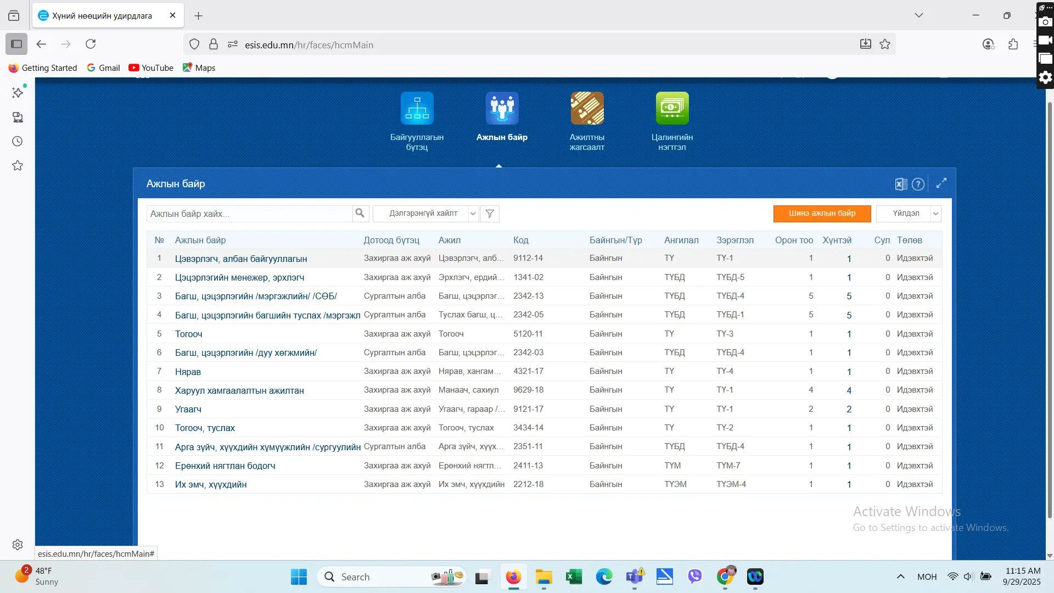1054x593 pixels.
Task: Export table using Excel icon
Action: click(x=901, y=184)
